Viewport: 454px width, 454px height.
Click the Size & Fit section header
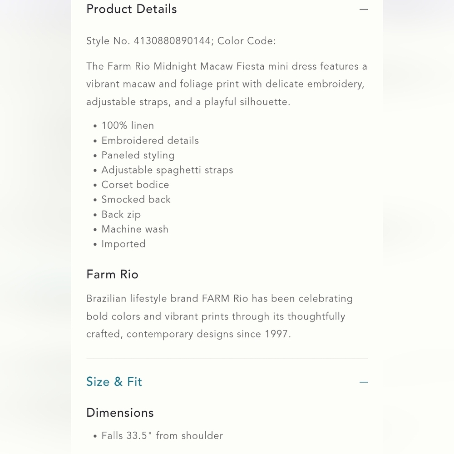coord(114,382)
